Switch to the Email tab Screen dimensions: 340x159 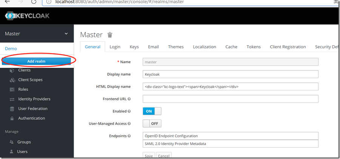pos(153,47)
